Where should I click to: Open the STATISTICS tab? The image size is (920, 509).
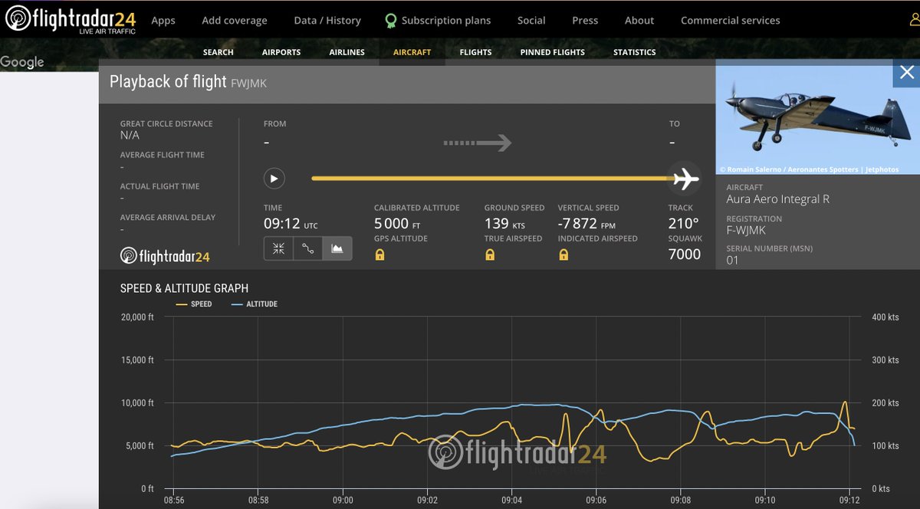click(635, 52)
